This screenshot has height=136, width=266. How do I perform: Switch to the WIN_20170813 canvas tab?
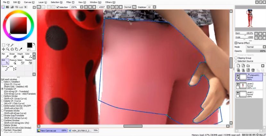coord(83,131)
